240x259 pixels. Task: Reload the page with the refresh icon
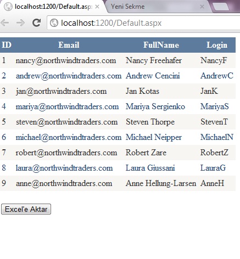[x=36, y=22]
